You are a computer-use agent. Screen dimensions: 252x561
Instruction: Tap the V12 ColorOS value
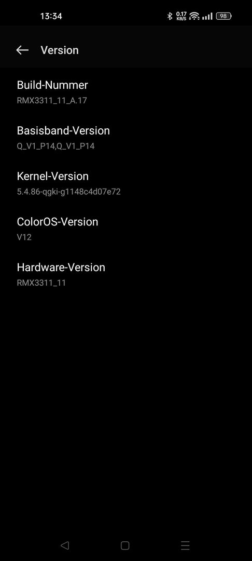pyautogui.click(x=24, y=237)
